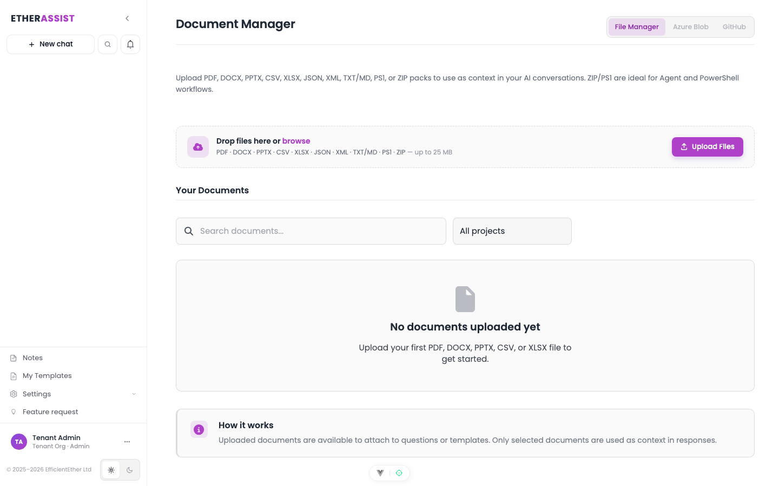
Task: Switch to the File Manager tab
Action: click(x=637, y=27)
